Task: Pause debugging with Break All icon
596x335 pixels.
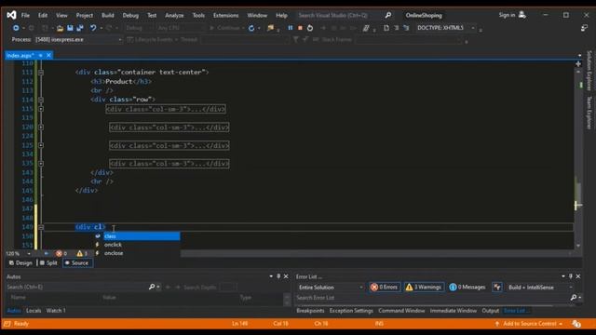Action: coord(291,28)
